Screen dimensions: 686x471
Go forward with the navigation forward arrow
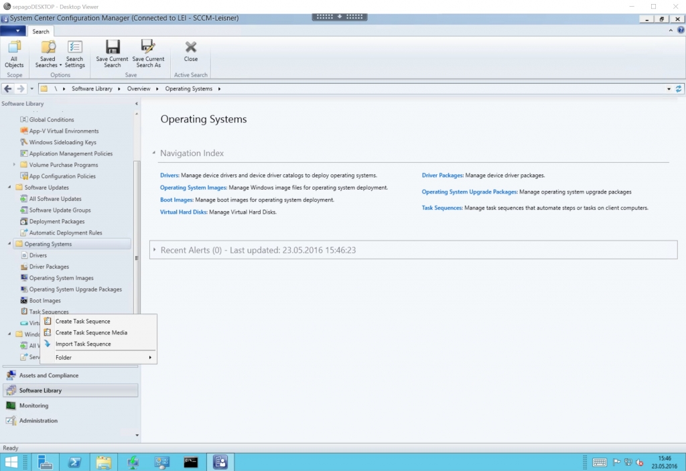tap(21, 88)
